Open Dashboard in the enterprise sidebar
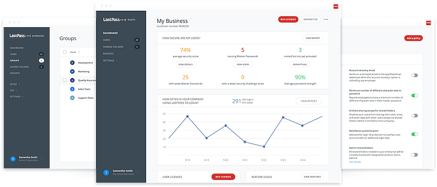Screen dimensions: 437x187 [17, 48]
